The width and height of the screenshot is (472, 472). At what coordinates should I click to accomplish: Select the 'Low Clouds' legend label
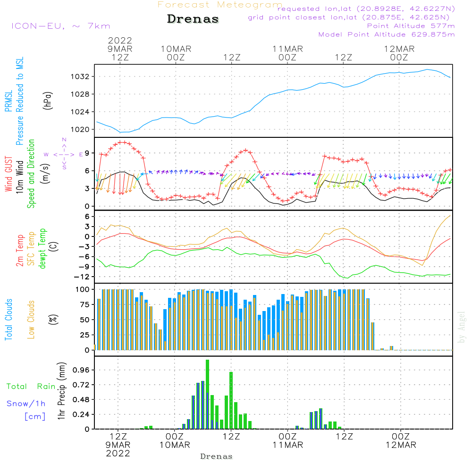pyautogui.click(x=31, y=320)
